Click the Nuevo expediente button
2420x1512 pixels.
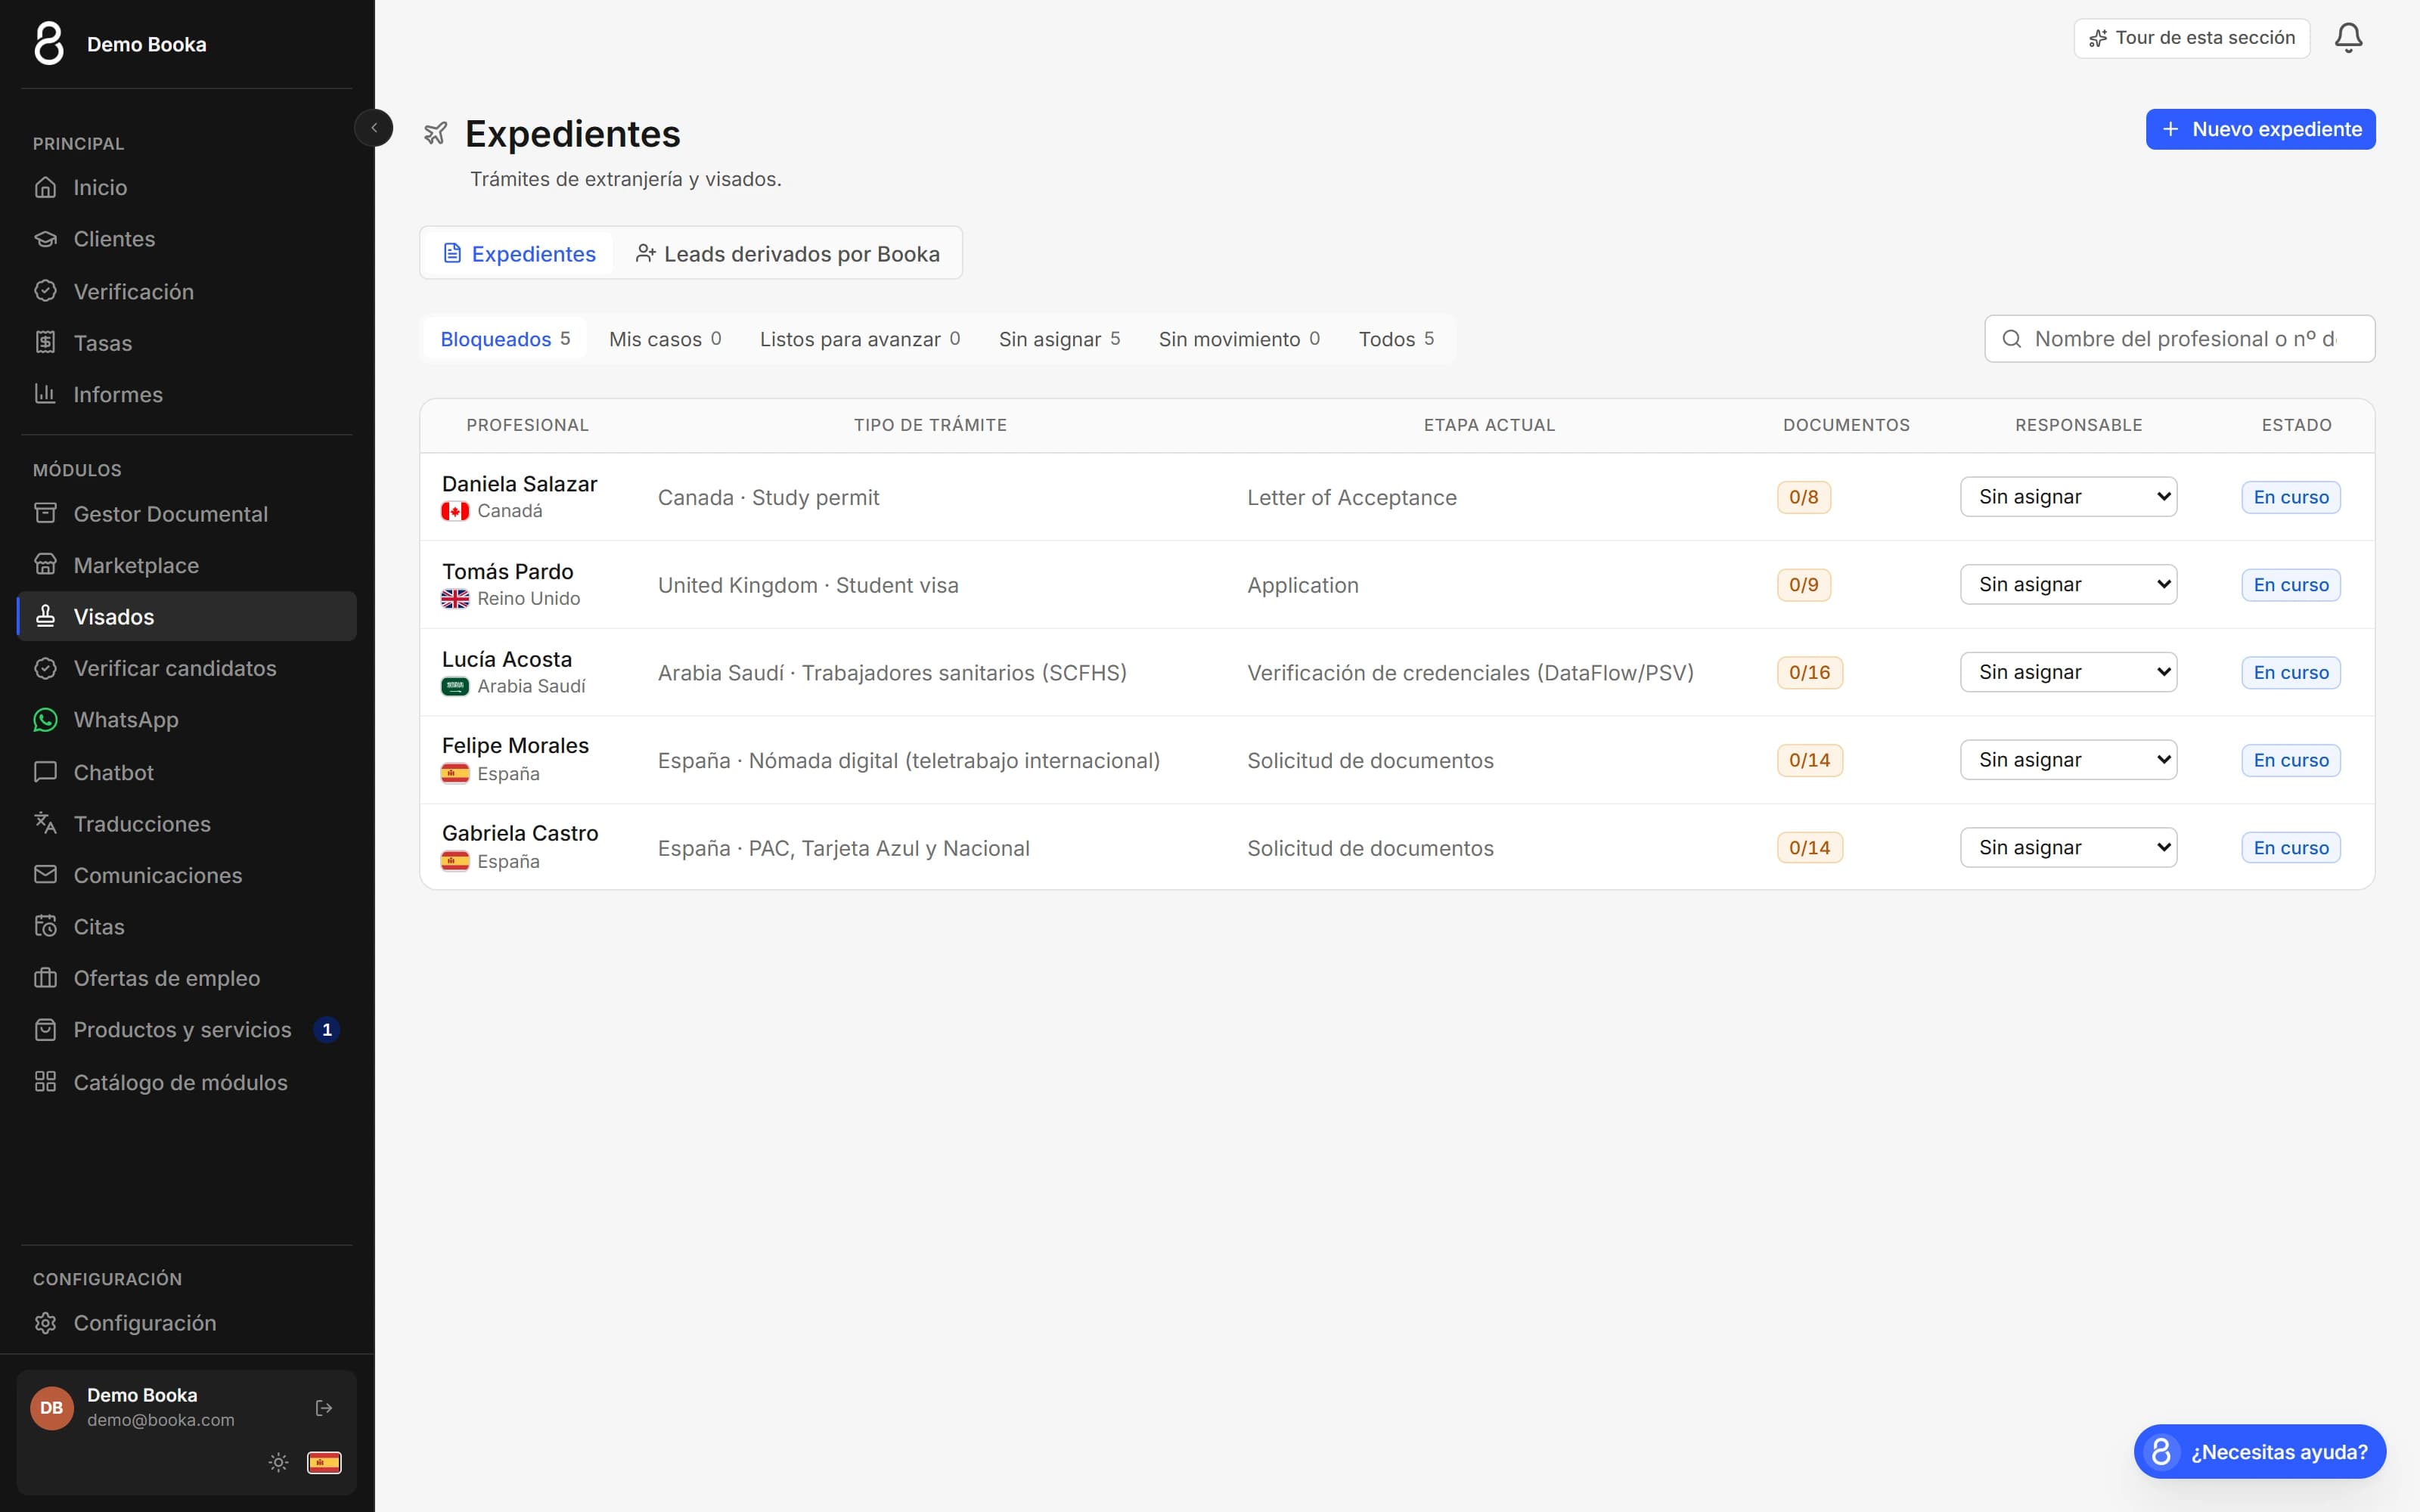[2260, 129]
